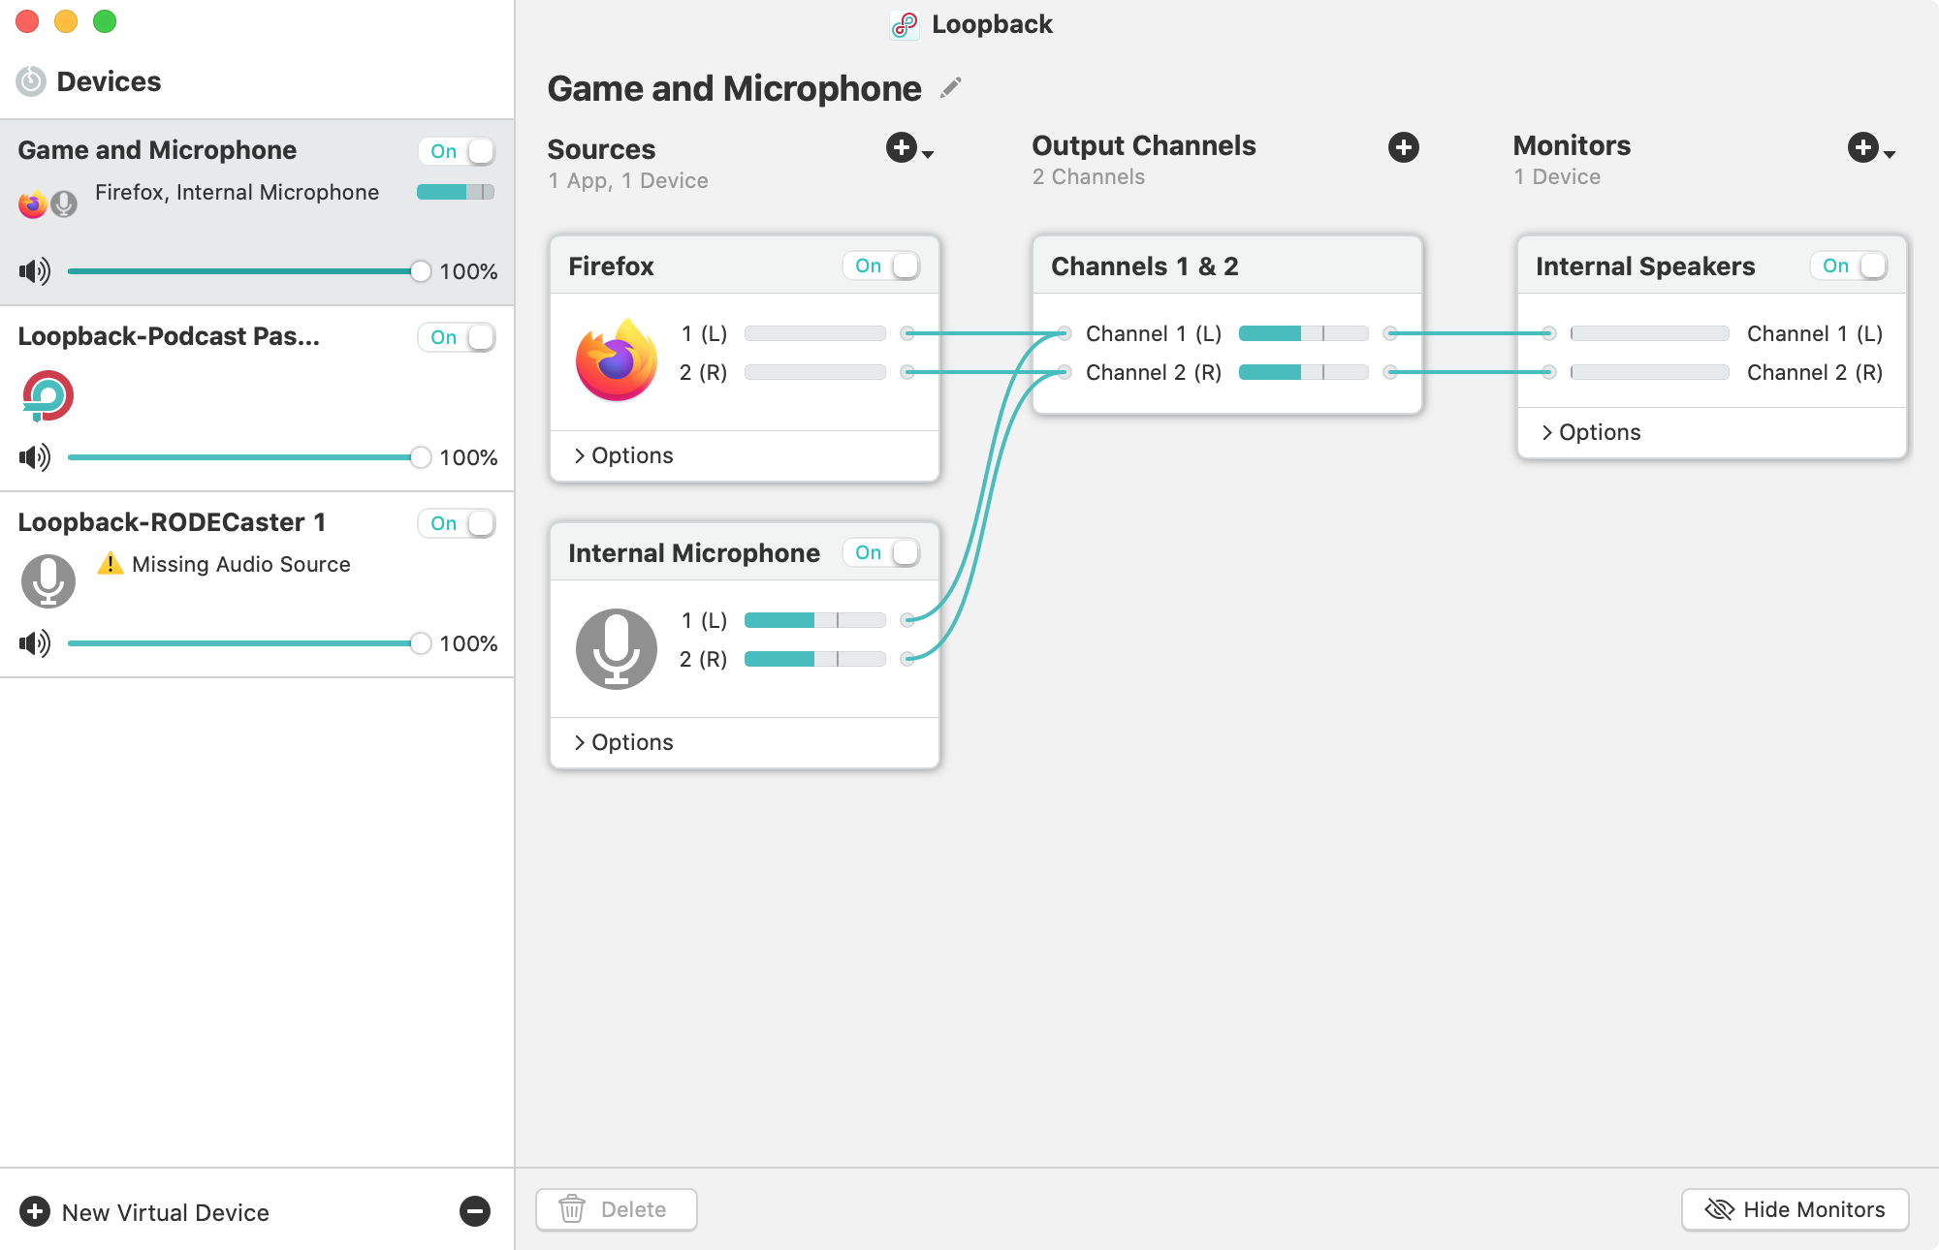This screenshot has height=1250, width=1939.
Task: Click the minus icon to remove device
Action: (x=475, y=1211)
